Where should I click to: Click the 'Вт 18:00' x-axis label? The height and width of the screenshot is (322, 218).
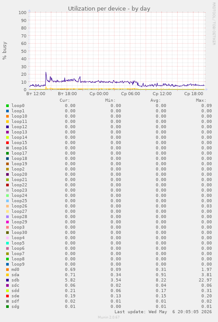[x=67, y=94]
